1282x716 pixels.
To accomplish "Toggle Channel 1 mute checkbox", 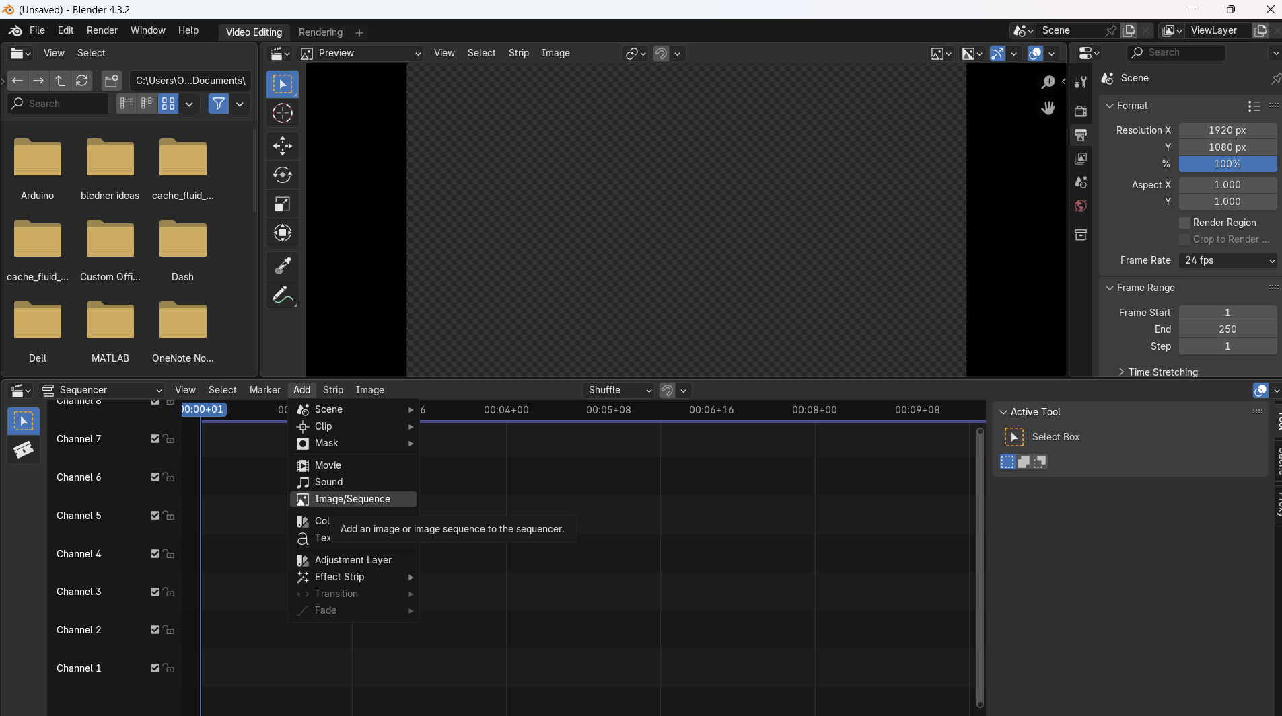I will coord(155,668).
